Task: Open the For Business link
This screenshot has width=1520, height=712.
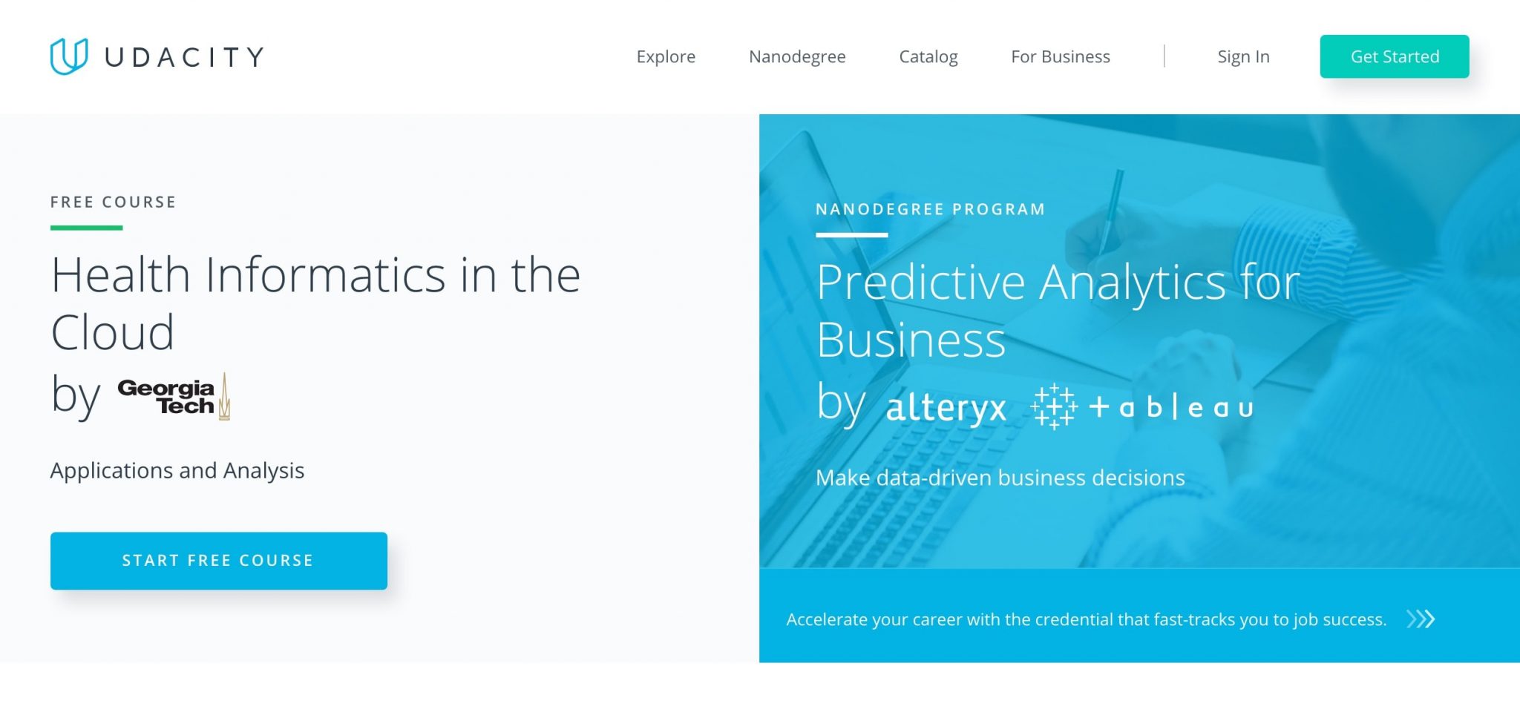Action: (x=1060, y=57)
